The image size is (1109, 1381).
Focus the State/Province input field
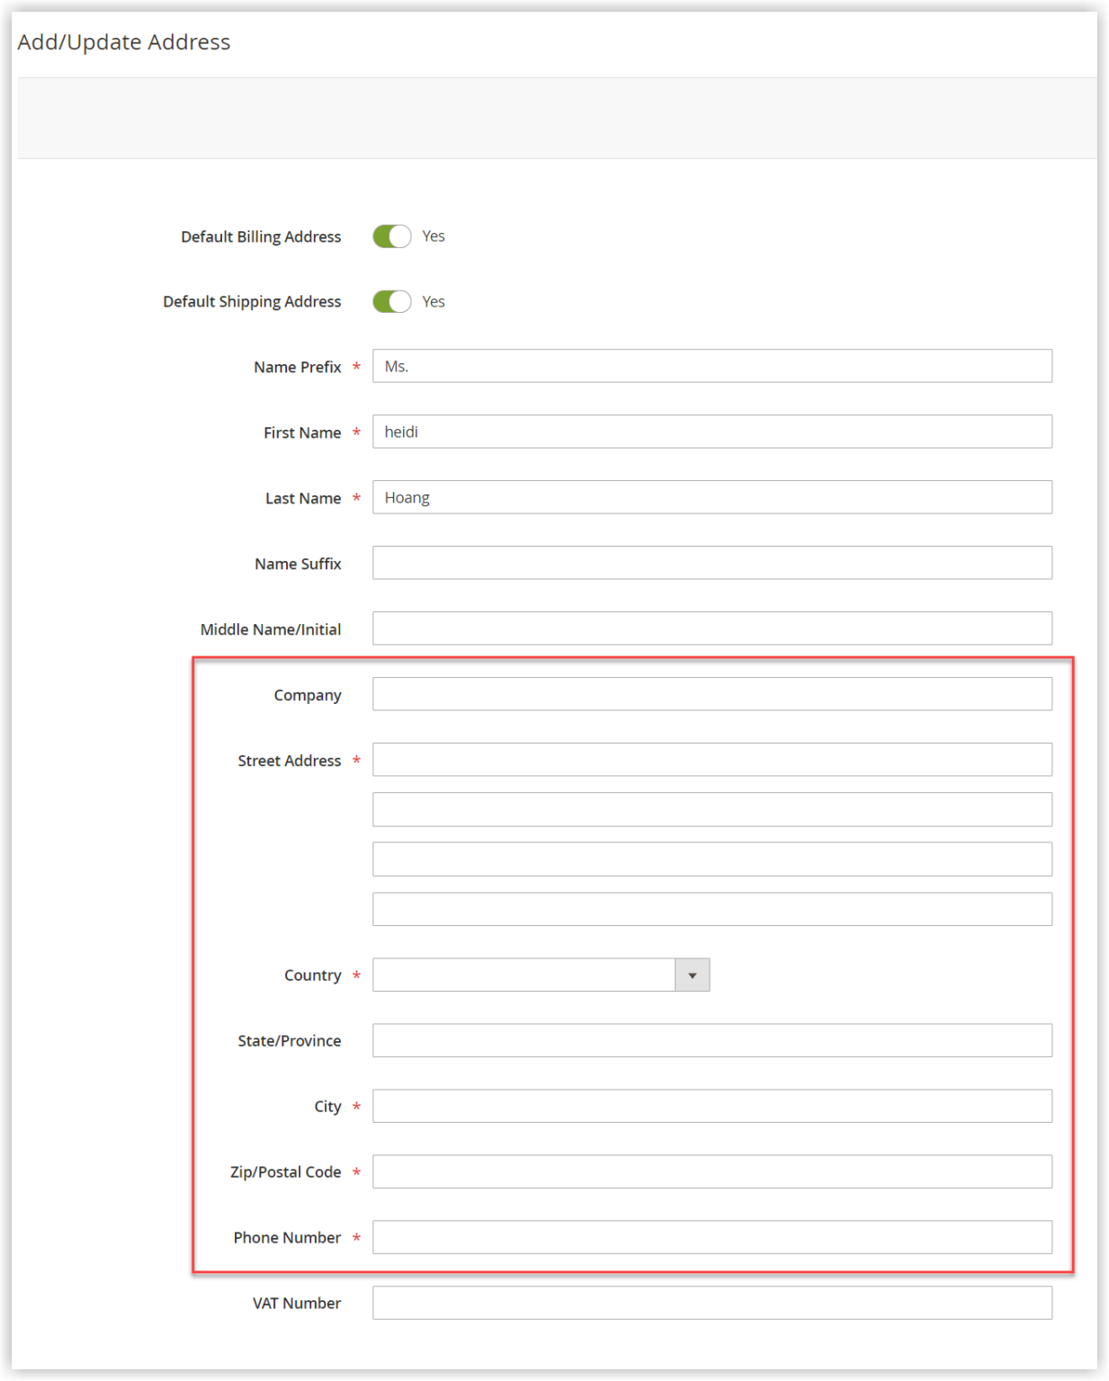pos(712,1040)
